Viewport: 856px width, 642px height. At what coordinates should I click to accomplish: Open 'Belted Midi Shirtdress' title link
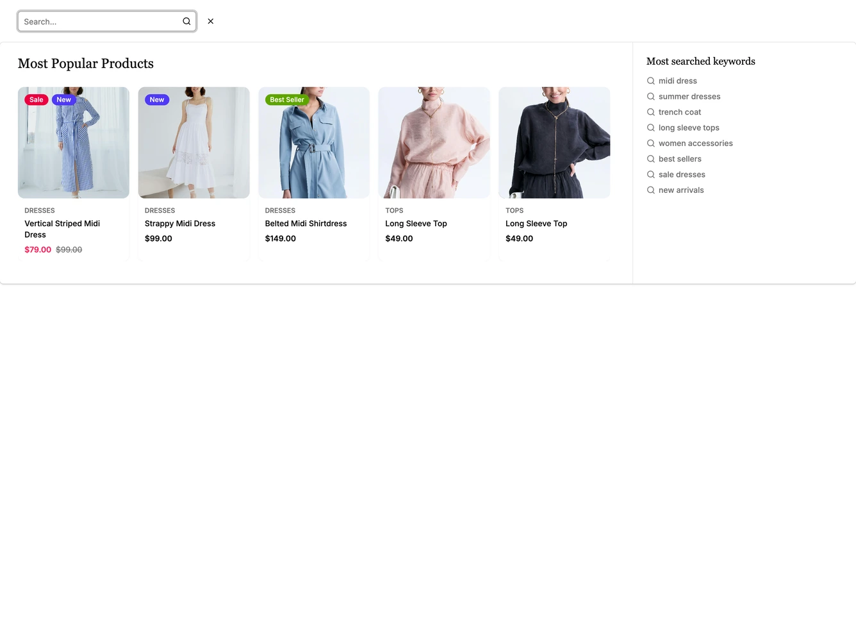click(306, 224)
